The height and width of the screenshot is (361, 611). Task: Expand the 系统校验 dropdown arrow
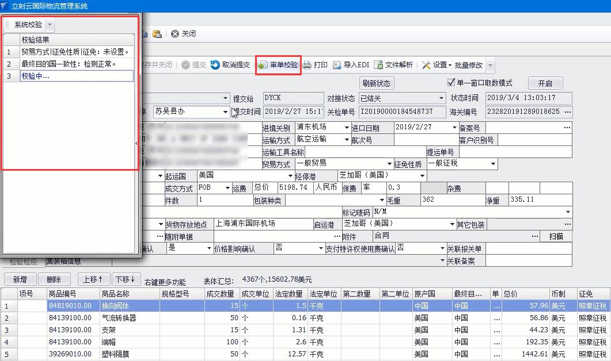(x=50, y=25)
